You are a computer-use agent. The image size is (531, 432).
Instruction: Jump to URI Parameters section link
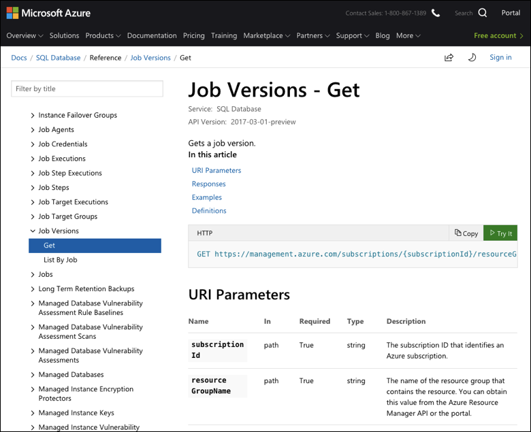[x=216, y=171]
